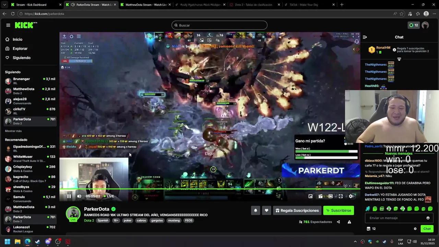Mute the stream volume

79,196
